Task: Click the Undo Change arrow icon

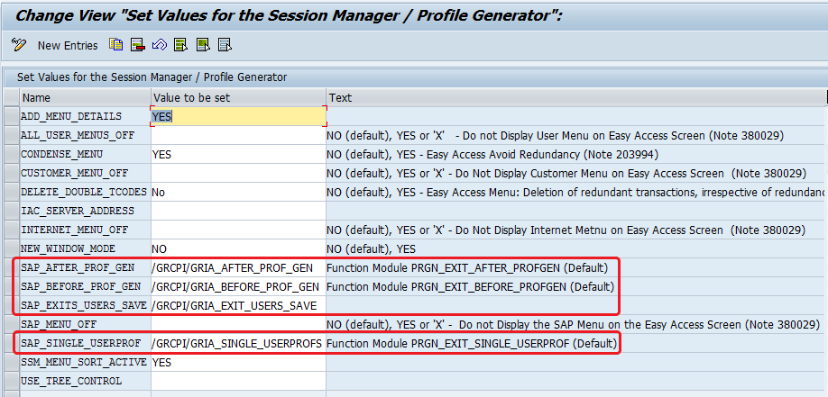Action: [x=159, y=44]
